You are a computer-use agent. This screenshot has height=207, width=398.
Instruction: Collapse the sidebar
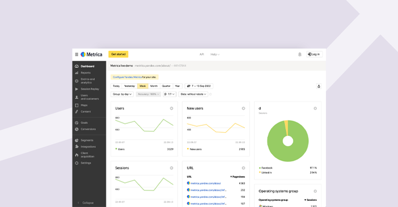tap(86, 203)
